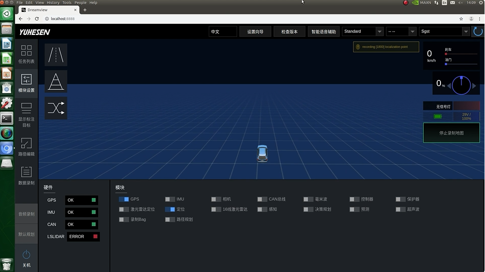
Task: Click the 停止录制地图 stop recording button
Action: click(x=451, y=133)
